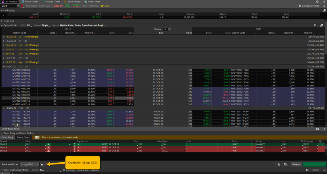Click the MSFT symbol input field
The width and height of the screenshot is (327, 174).
tap(8, 6)
